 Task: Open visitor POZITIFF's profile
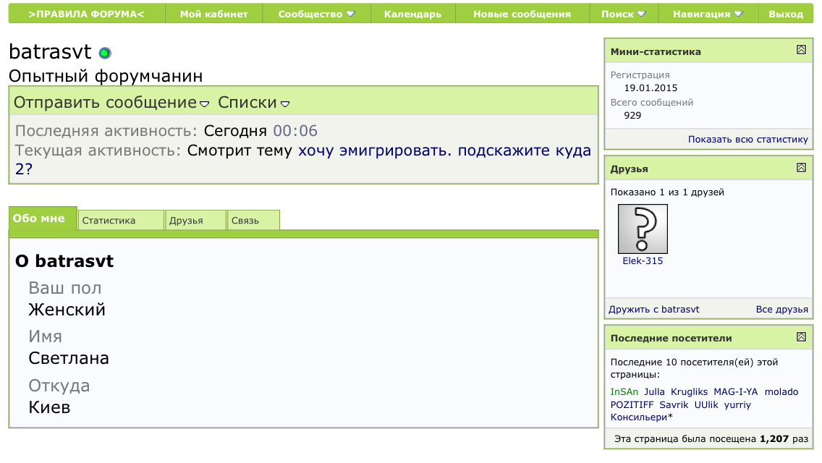coord(632,405)
